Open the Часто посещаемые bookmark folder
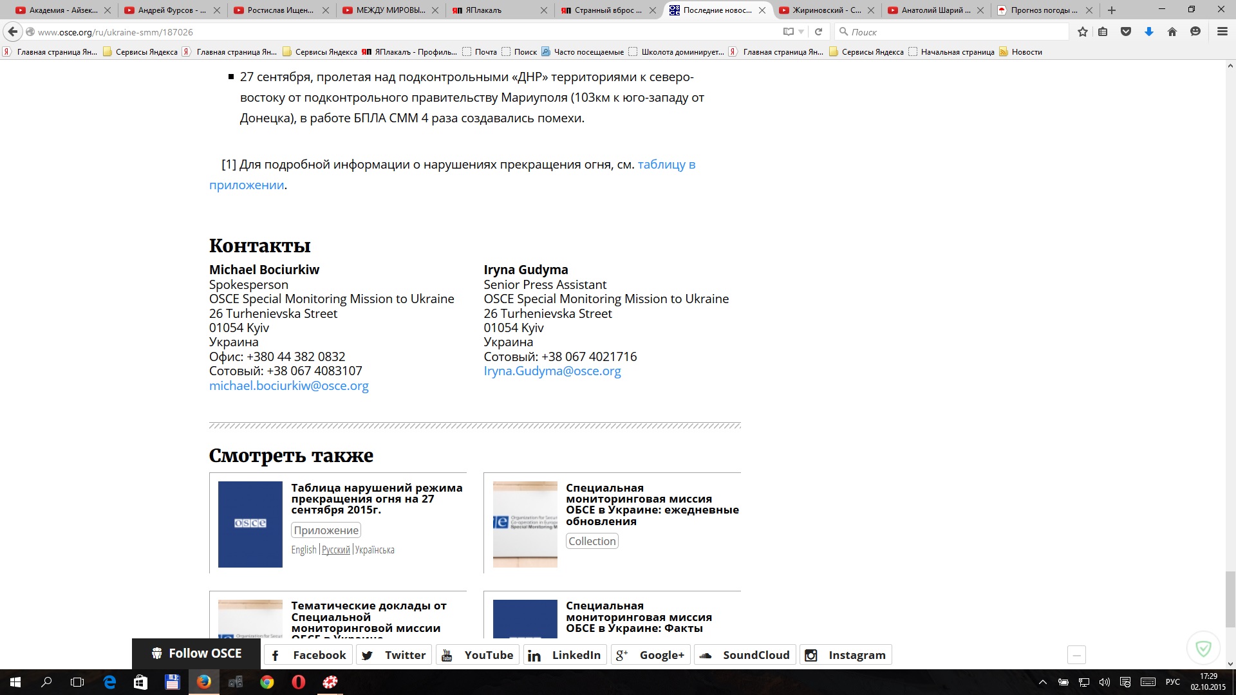Viewport: 1236px width, 695px height. pos(583,52)
